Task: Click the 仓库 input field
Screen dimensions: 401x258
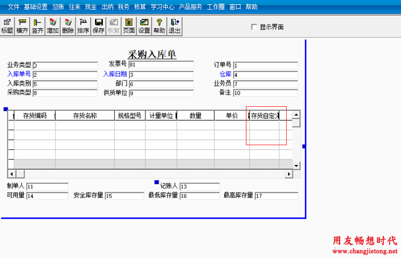Action: coord(266,75)
